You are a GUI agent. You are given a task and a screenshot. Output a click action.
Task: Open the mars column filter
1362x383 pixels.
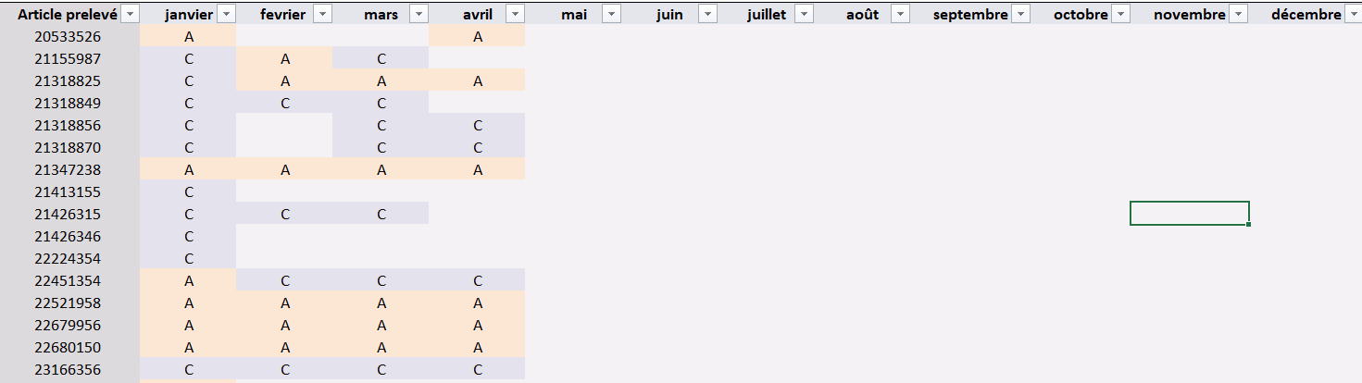point(419,14)
